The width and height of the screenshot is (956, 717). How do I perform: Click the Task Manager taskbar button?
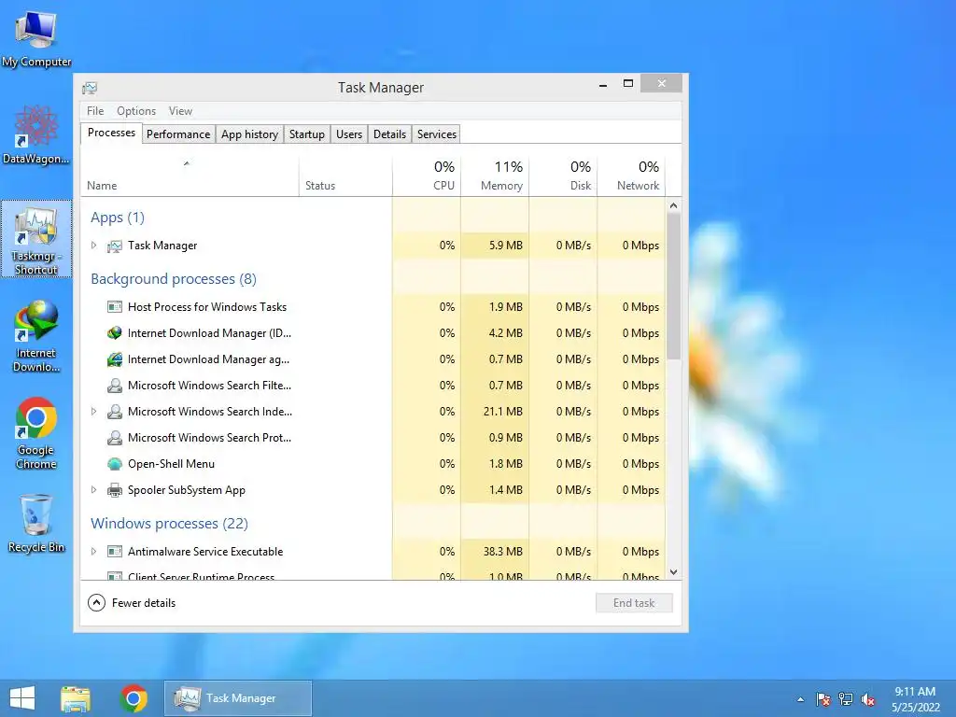(x=238, y=698)
